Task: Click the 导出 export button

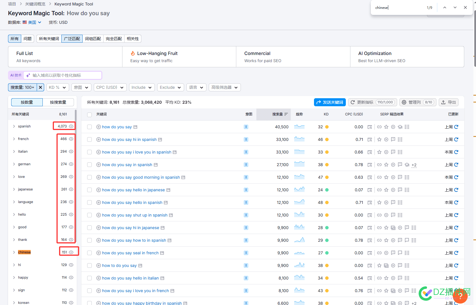Action: click(448, 102)
